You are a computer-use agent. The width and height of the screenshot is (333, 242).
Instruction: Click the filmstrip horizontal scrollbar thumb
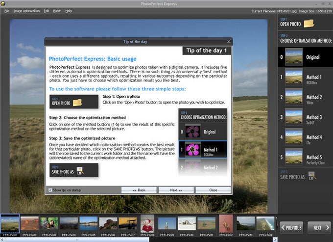point(77,240)
